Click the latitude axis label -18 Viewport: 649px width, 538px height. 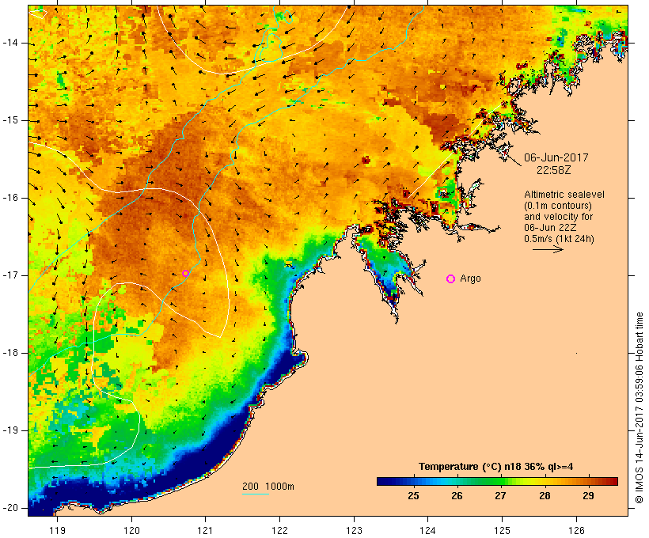click(10, 353)
